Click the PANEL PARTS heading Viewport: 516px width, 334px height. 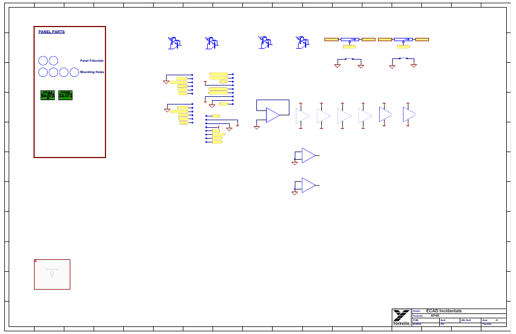[52, 32]
